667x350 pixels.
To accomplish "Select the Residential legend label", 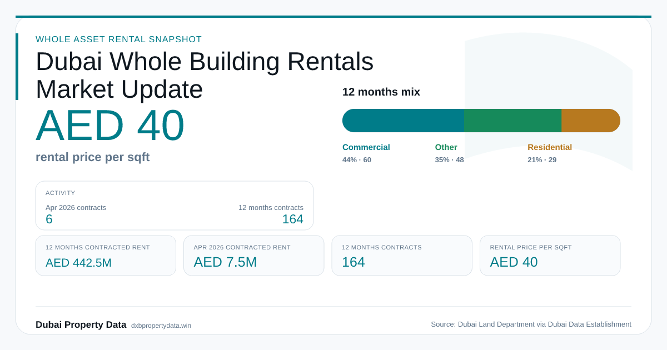I will [x=550, y=147].
